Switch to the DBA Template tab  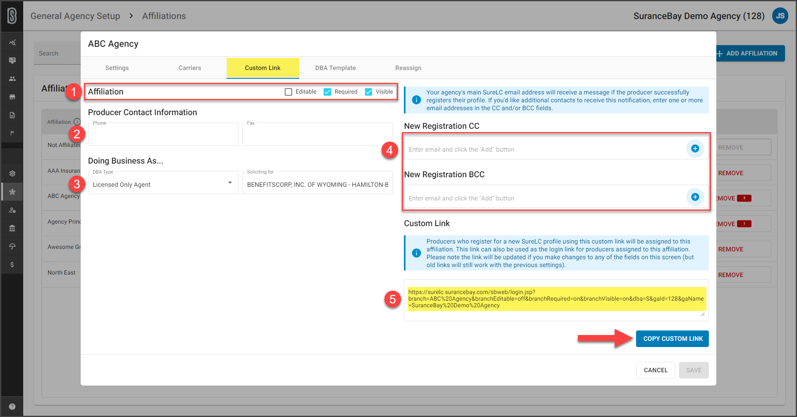point(336,68)
